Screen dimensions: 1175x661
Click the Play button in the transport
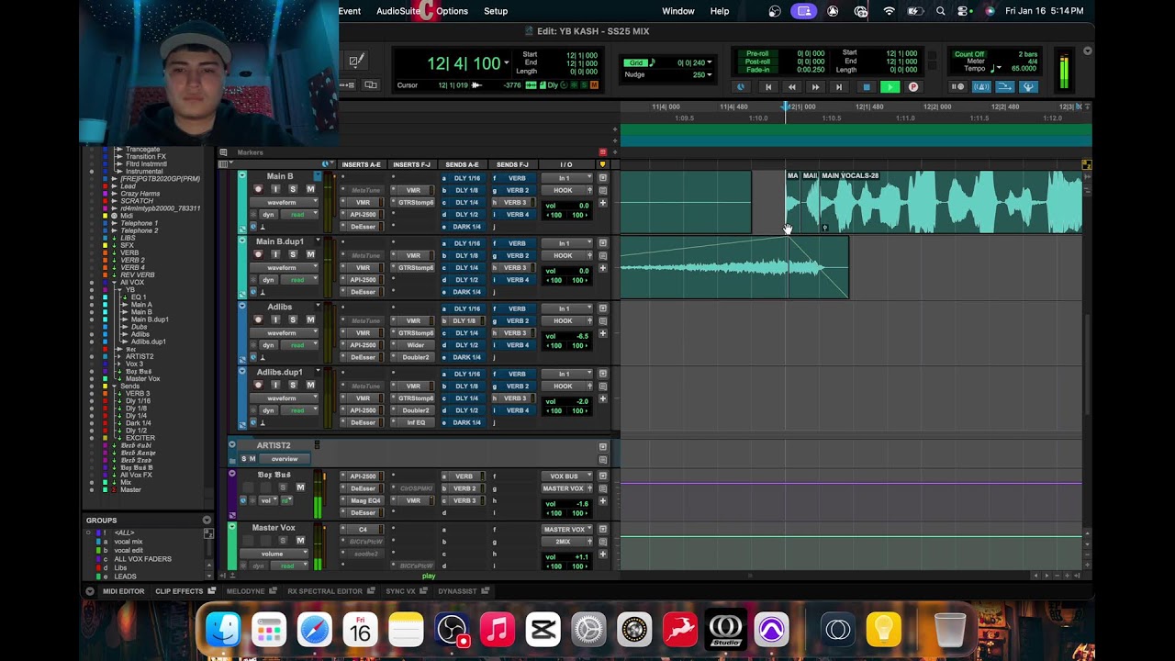[889, 87]
